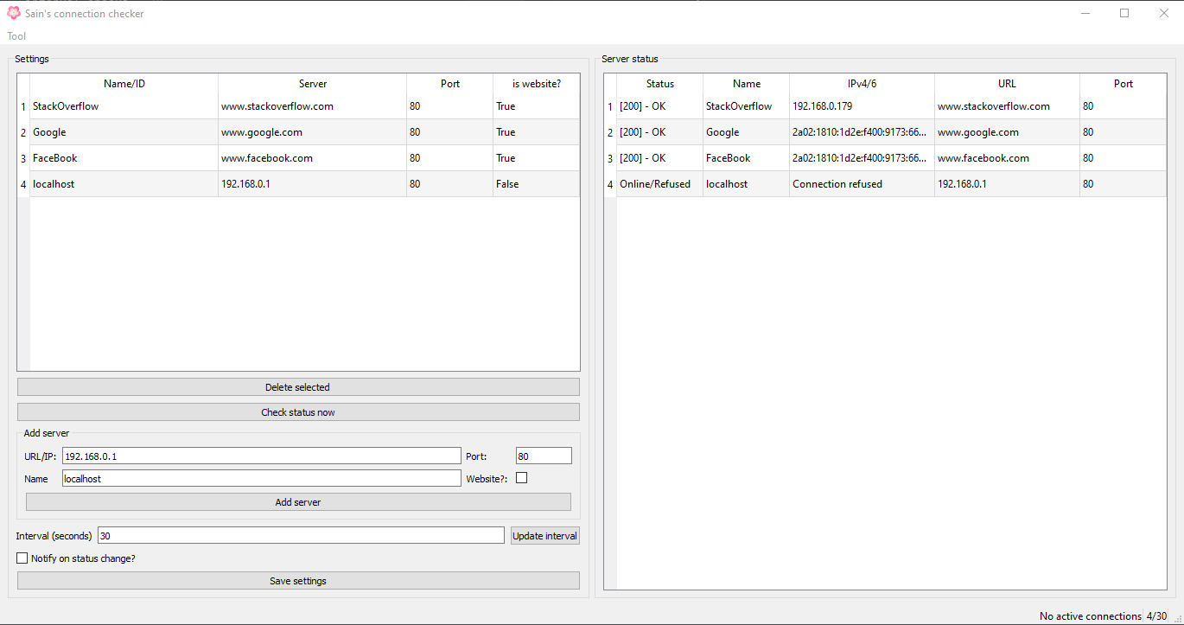Viewport: 1184px width, 625px height.
Task: Open the Tool menu
Action: [16, 35]
